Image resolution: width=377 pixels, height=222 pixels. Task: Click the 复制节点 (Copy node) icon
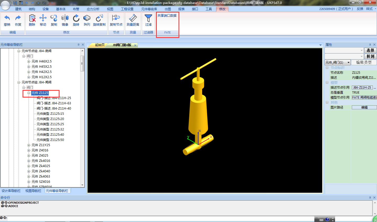[x=116, y=18]
